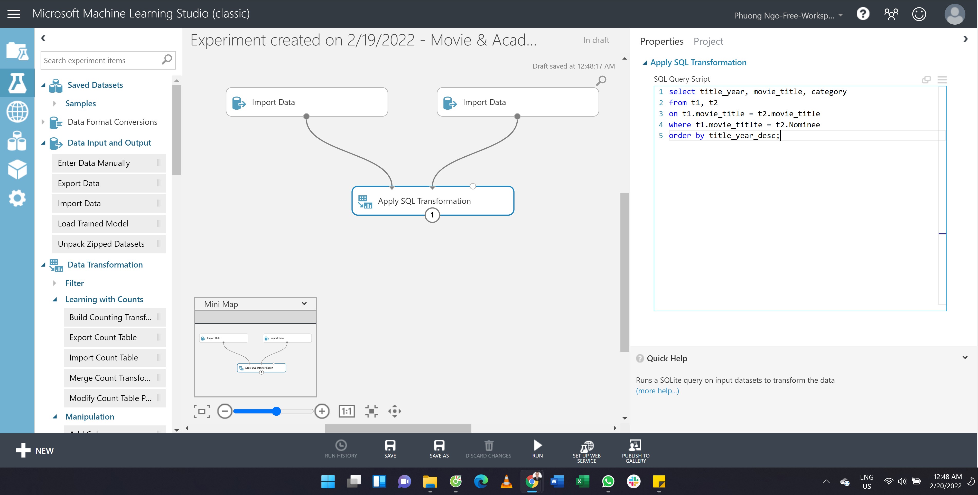Expand Data Format Conversions category
This screenshot has height=495, width=978.
pyautogui.click(x=43, y=122)
